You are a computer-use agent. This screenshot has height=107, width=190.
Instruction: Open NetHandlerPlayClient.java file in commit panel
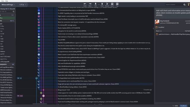coord(174,34)
